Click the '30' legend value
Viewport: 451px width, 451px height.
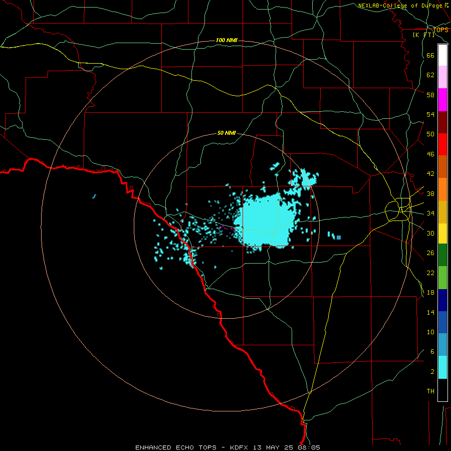coord(430,233)
